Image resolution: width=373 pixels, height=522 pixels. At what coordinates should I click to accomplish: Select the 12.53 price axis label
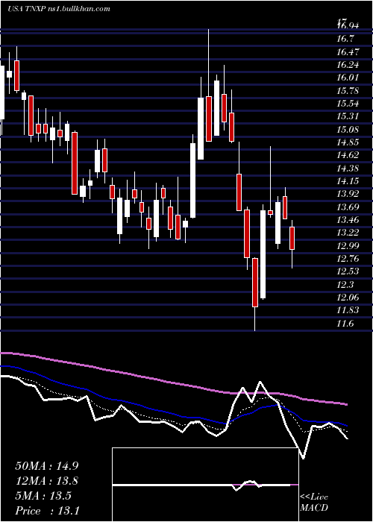click(x=348, y=271)
